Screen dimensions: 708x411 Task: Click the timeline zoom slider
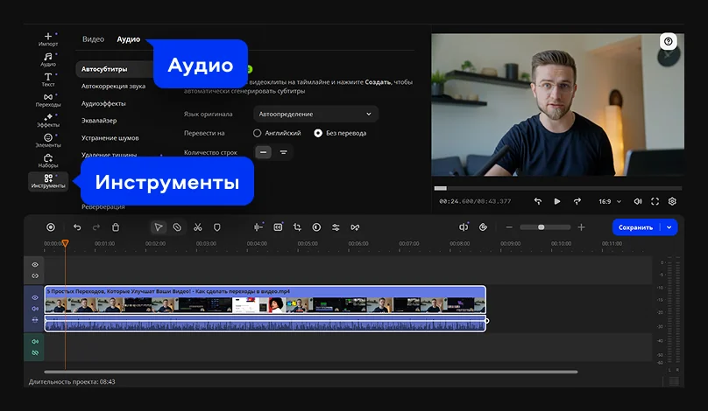tap(541, 227)
